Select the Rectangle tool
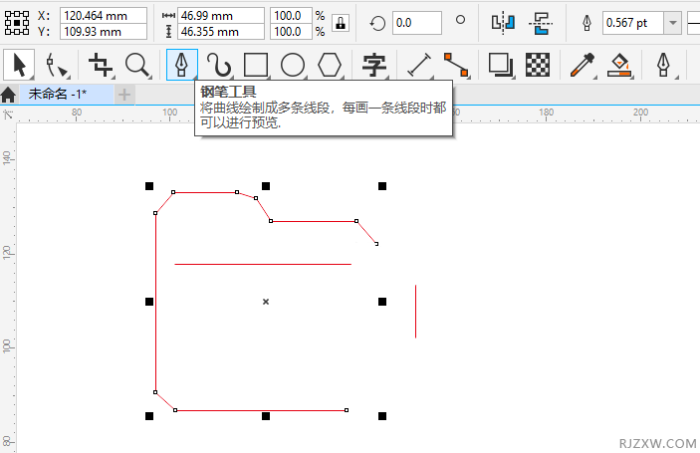This screenshot has width=700, height=453. click(x=256, y=65)
